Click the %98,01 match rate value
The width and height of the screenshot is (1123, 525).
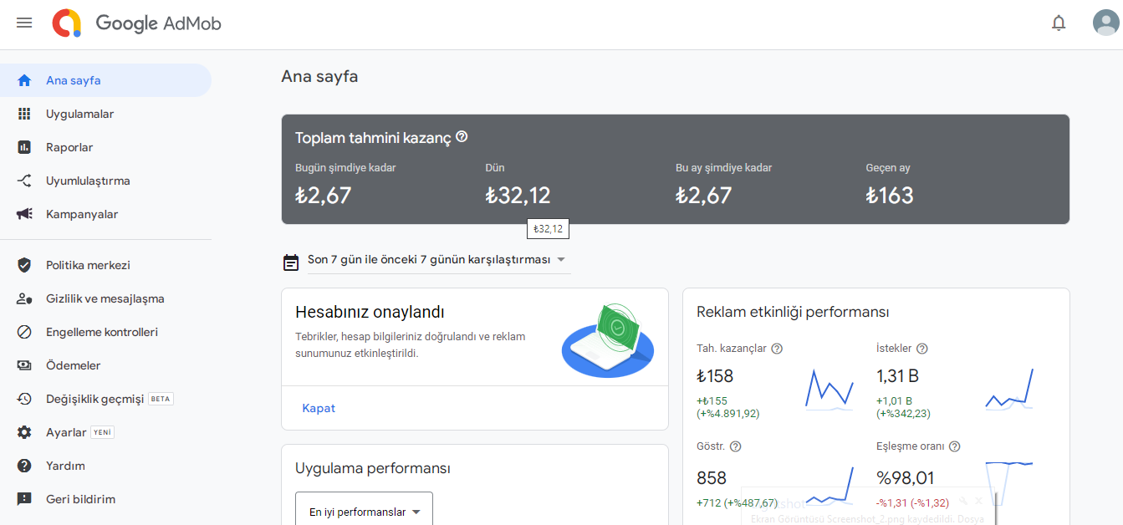pyautogui.click(x=905, y=478)
